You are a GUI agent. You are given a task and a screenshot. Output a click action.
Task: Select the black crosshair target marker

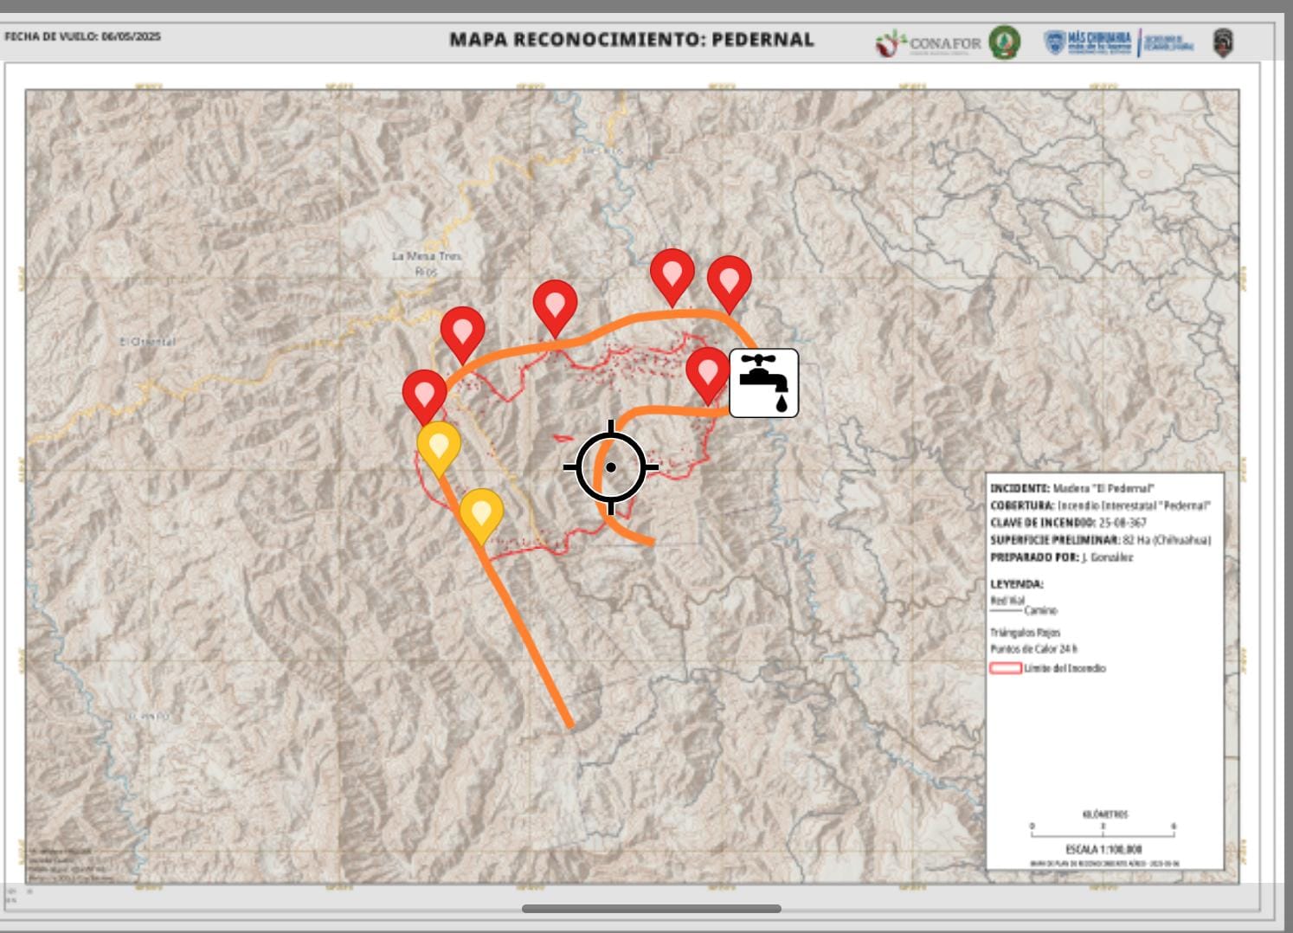pos(611,467)
